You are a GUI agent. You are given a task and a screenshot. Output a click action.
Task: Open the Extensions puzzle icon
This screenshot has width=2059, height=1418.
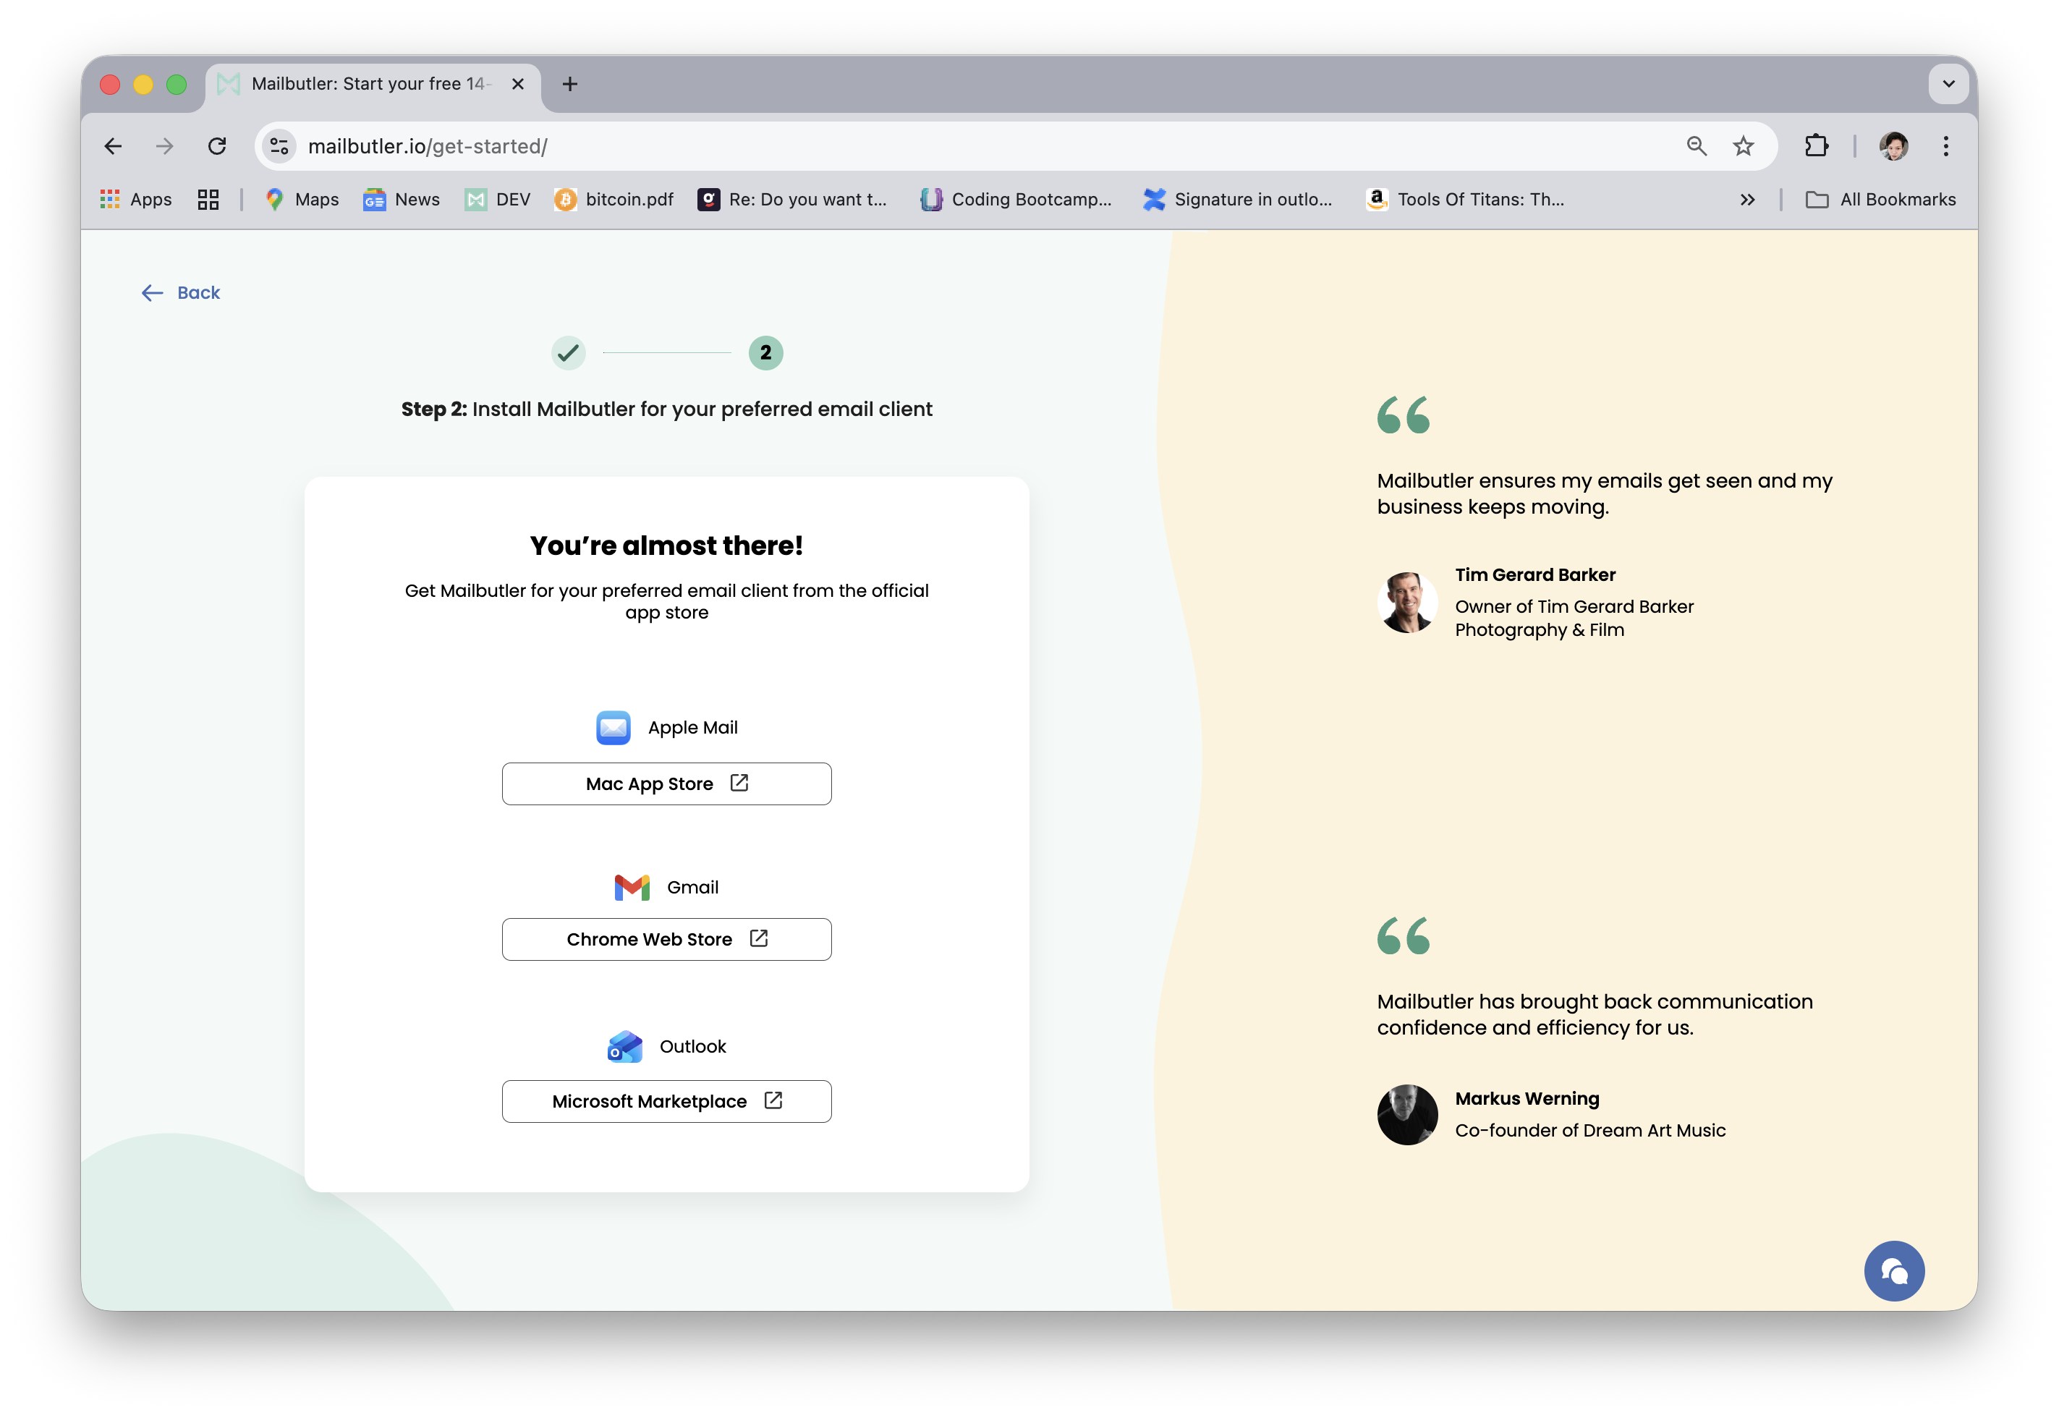pyautogui.click(x=1816, y=145)
